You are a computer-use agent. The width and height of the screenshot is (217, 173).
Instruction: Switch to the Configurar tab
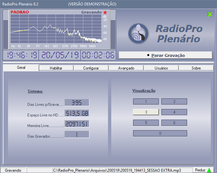[91, 68]
